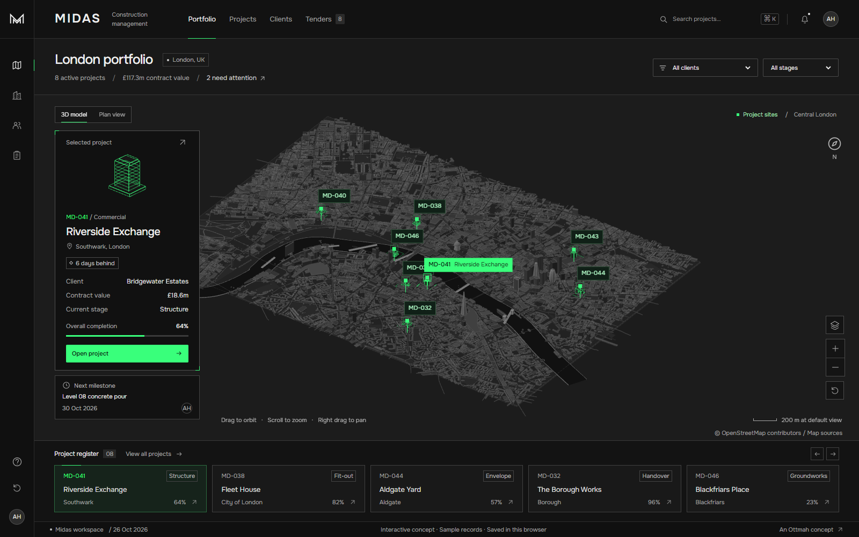Zoom in on the 3D map
This screenshot has height=537, width=859.
point(835,349)
